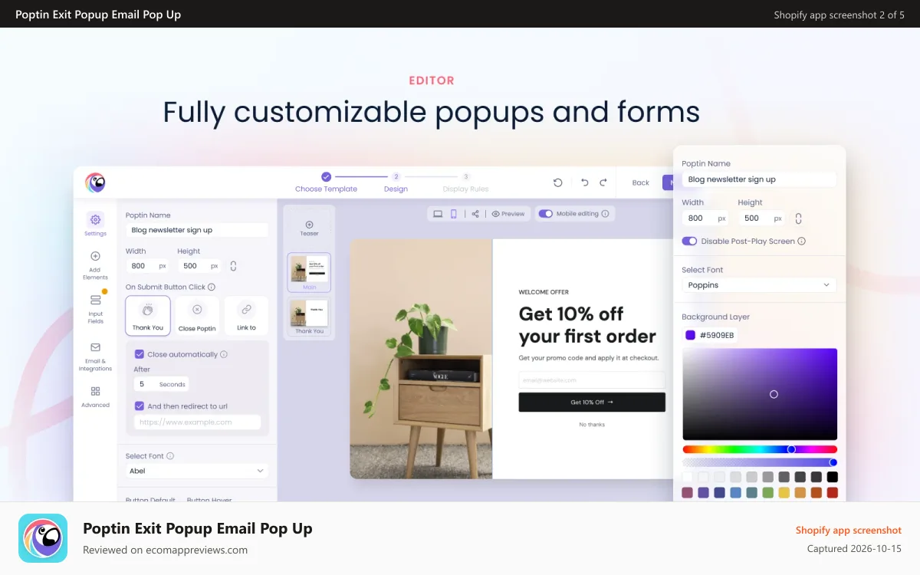Adjust the hue slider handle
Viewport: 920px width, 575px height.
791,449
